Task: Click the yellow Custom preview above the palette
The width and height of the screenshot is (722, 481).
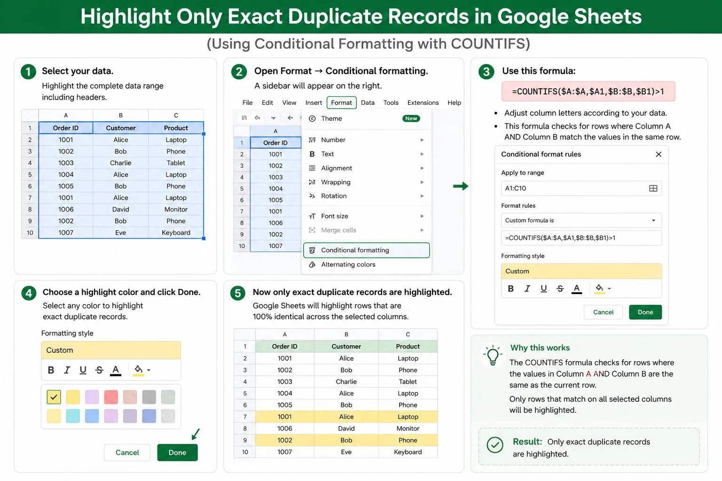Action: [x=111, y=350]
